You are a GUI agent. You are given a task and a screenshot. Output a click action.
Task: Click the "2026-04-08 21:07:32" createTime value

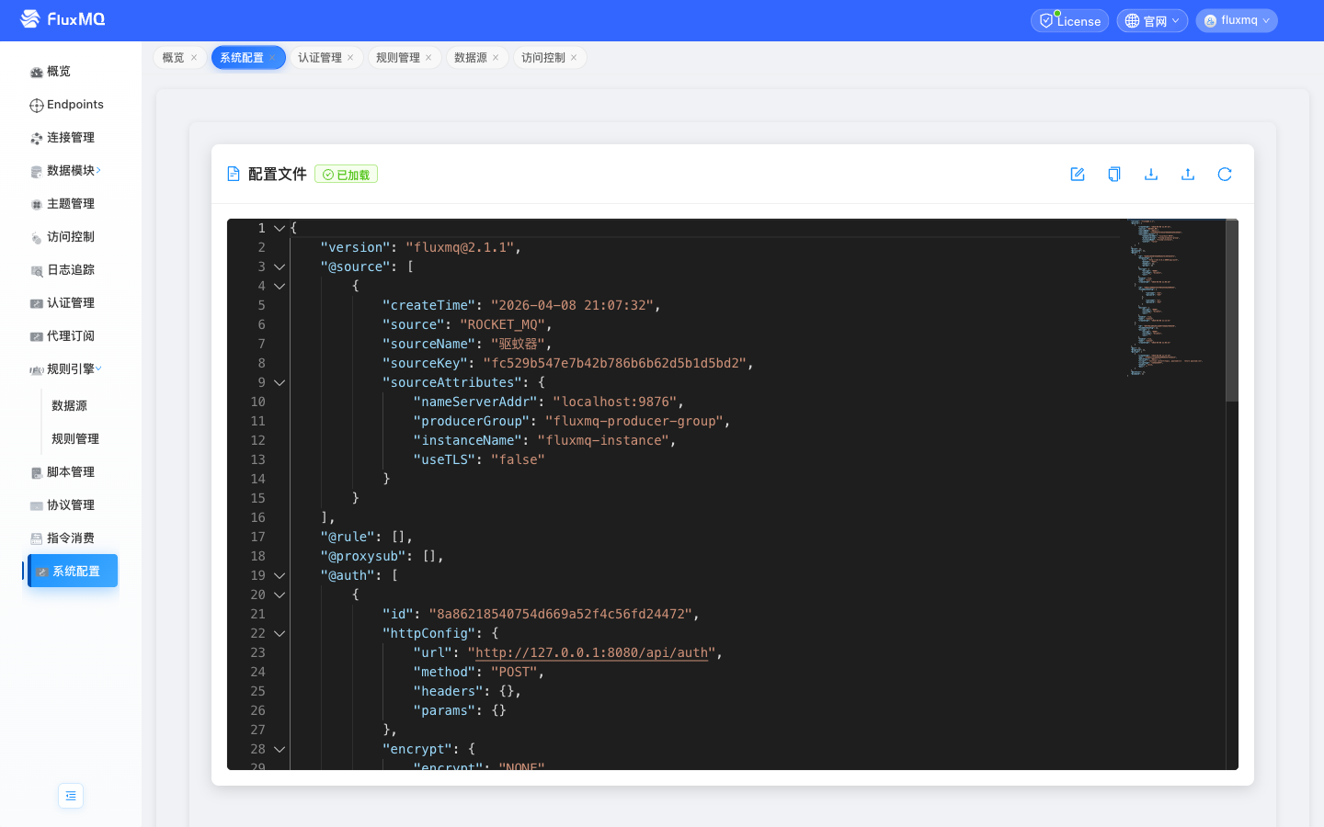(572, 305)
